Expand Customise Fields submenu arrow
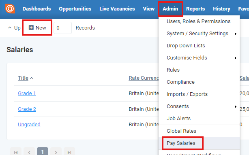The width and height of the screenshot is (249, 155). coord(236,58)
